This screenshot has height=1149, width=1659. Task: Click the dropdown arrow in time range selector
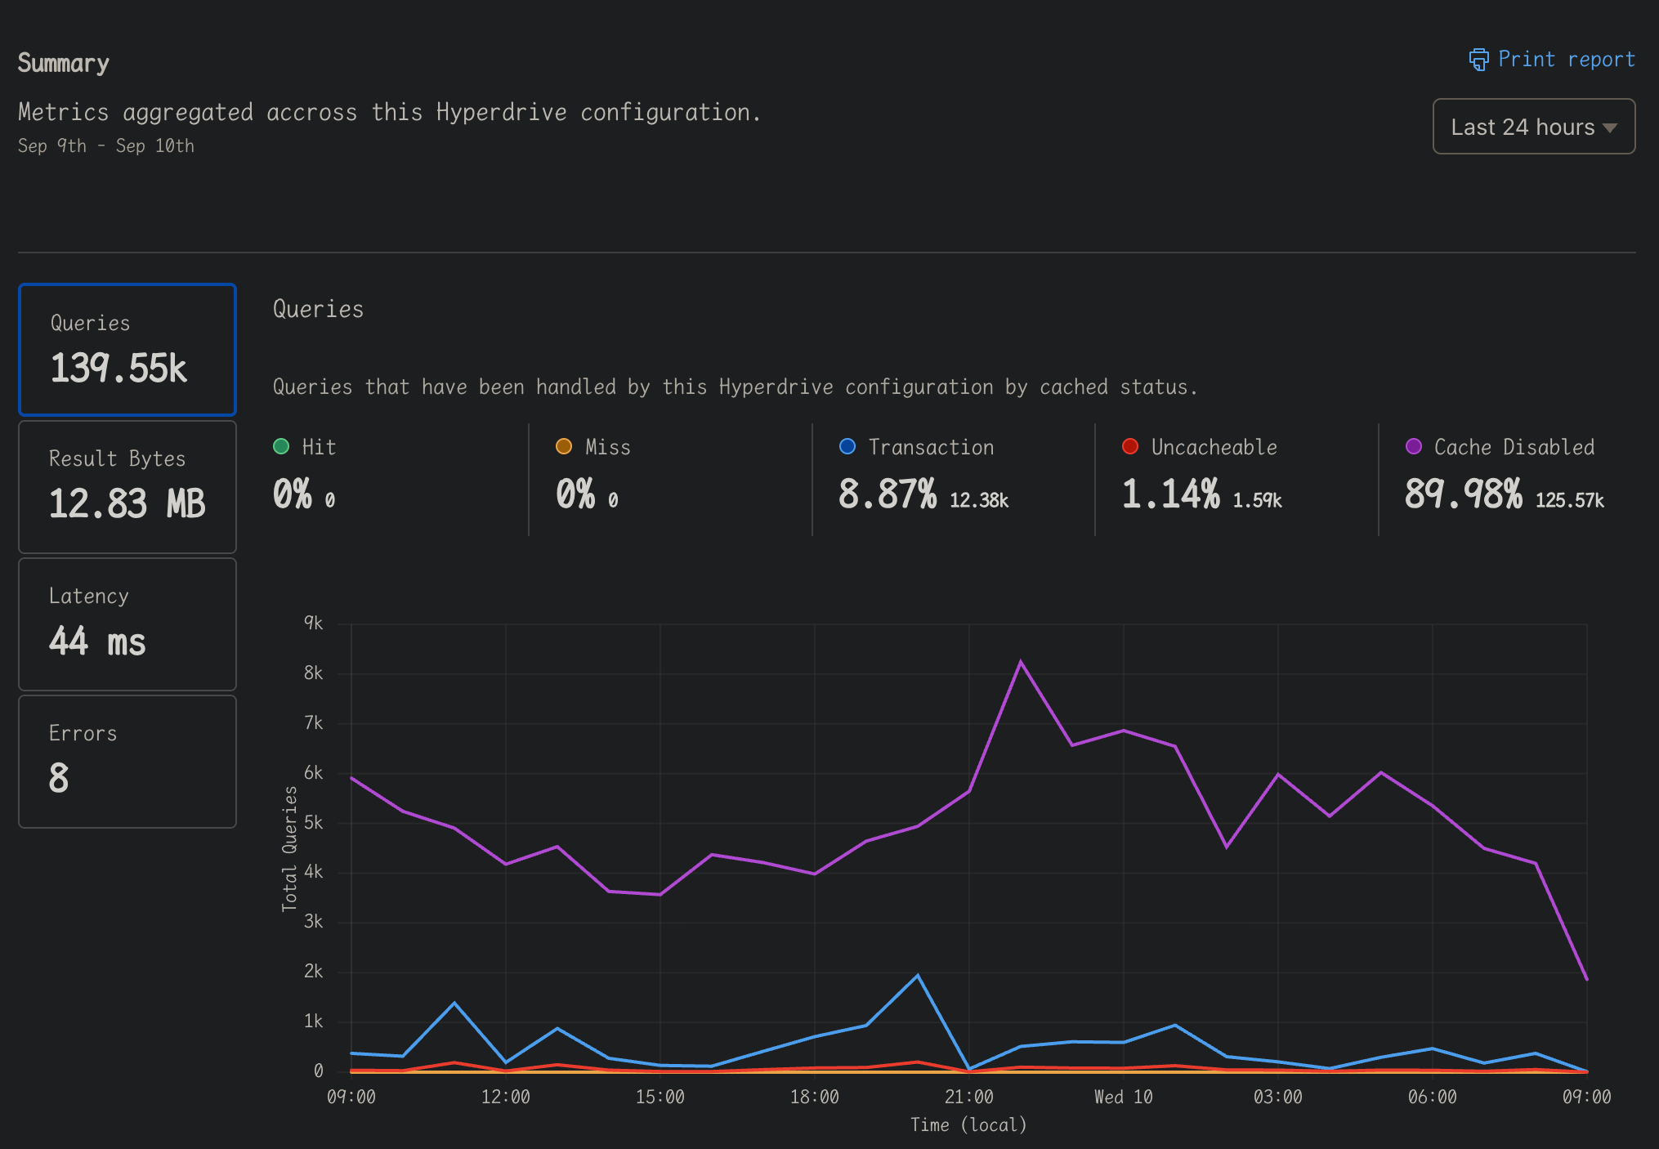click(1610, 127)
